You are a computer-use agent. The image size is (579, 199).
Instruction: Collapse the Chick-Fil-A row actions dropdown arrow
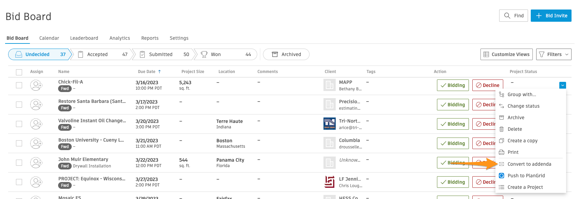563,85
